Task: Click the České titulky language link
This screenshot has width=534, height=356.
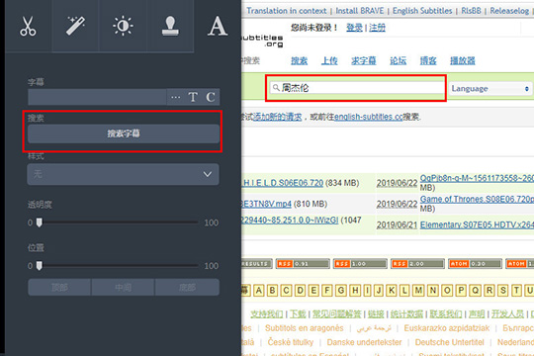Action: [x=290, y=342]
